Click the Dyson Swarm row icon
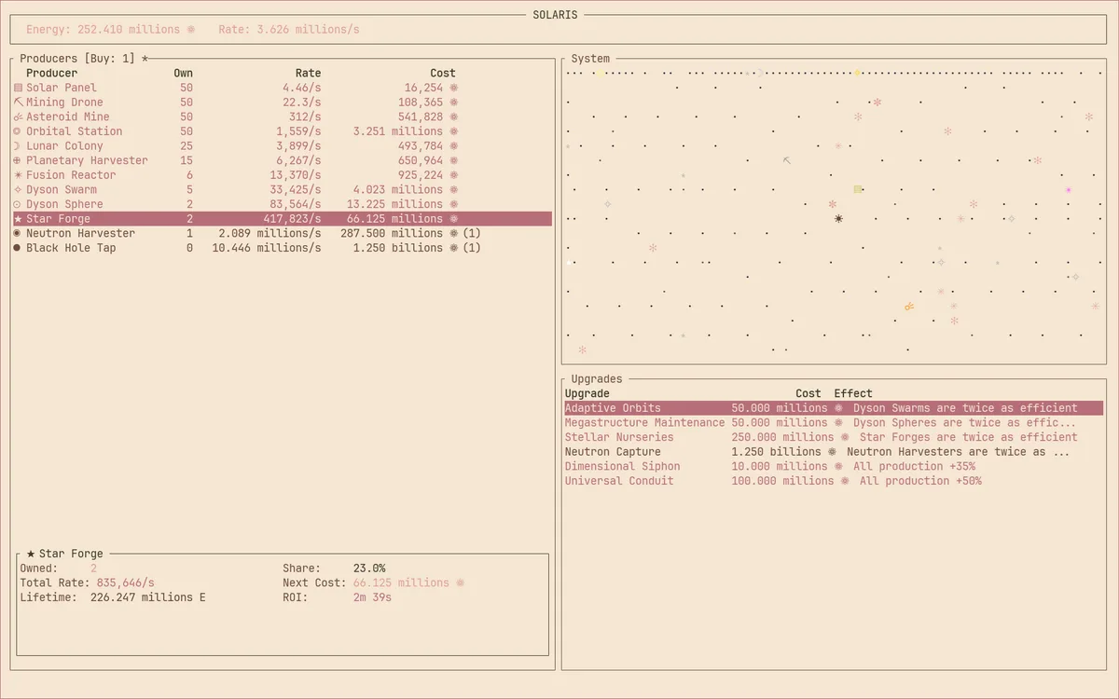Screen dimensions: 1119x699 [18, 190]
